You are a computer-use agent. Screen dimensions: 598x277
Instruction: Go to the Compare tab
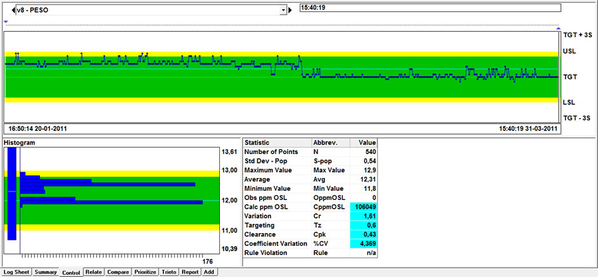click(x=118, y=272)
